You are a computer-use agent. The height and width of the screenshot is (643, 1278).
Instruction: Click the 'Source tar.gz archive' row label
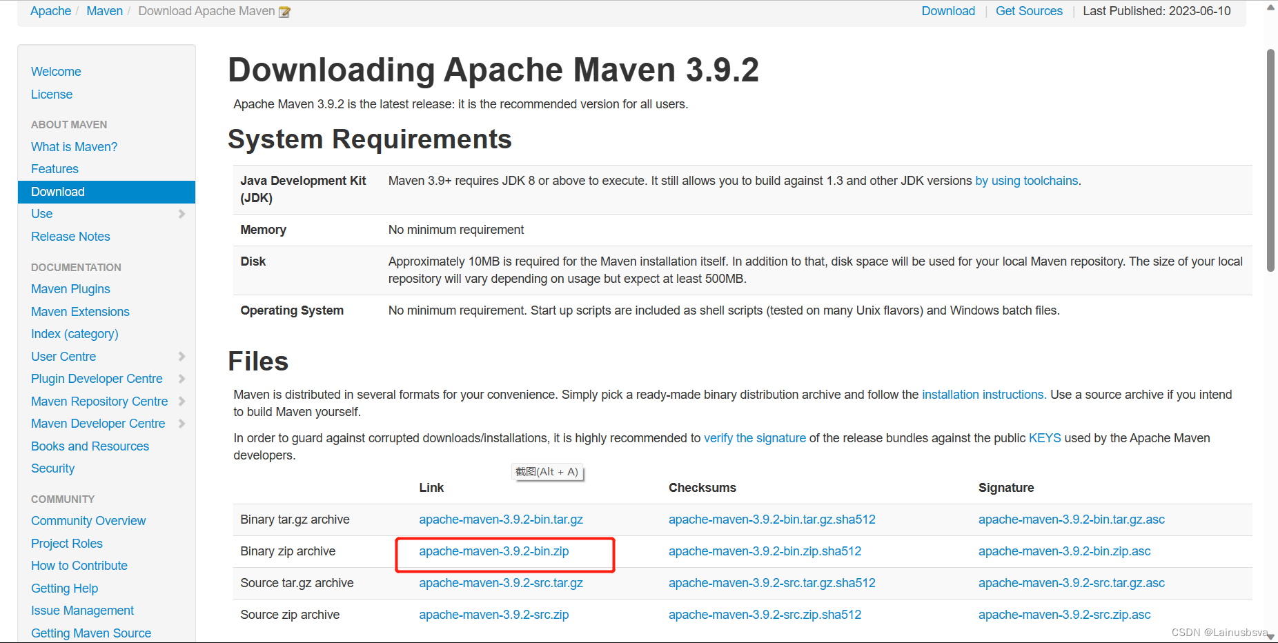coord(297,583)
